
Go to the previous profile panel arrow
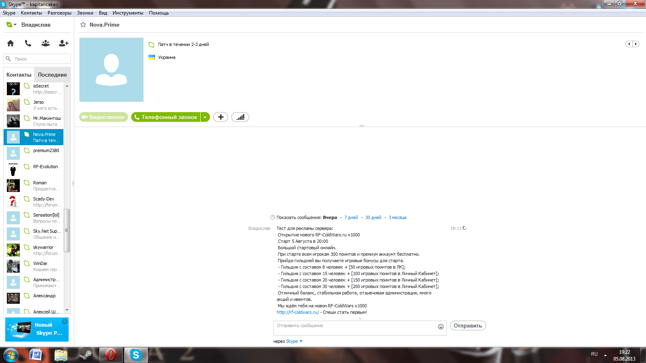[629, 44]
